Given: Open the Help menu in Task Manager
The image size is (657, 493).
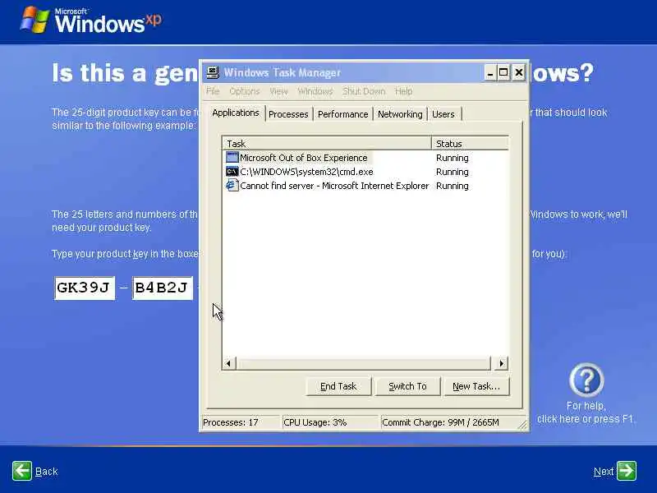Looking at the screenshot, I should (x=403, y=91).
